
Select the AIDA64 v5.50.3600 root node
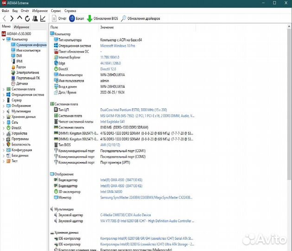click(16, 34)
